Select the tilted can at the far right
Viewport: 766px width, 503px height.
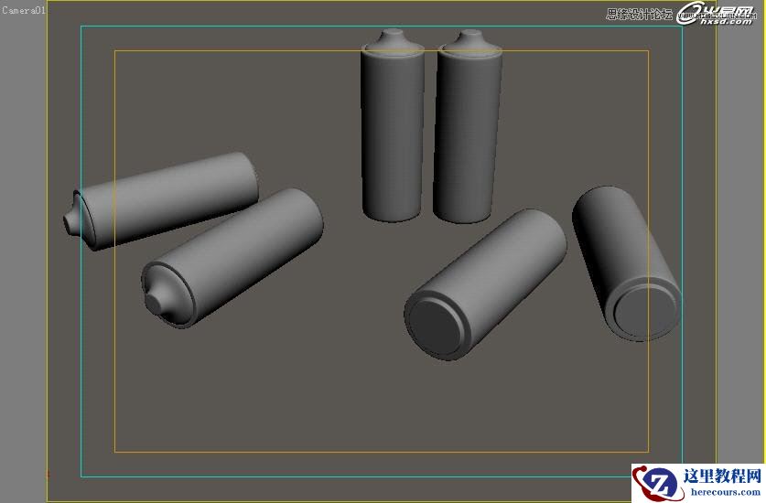(x=627, y=263)
